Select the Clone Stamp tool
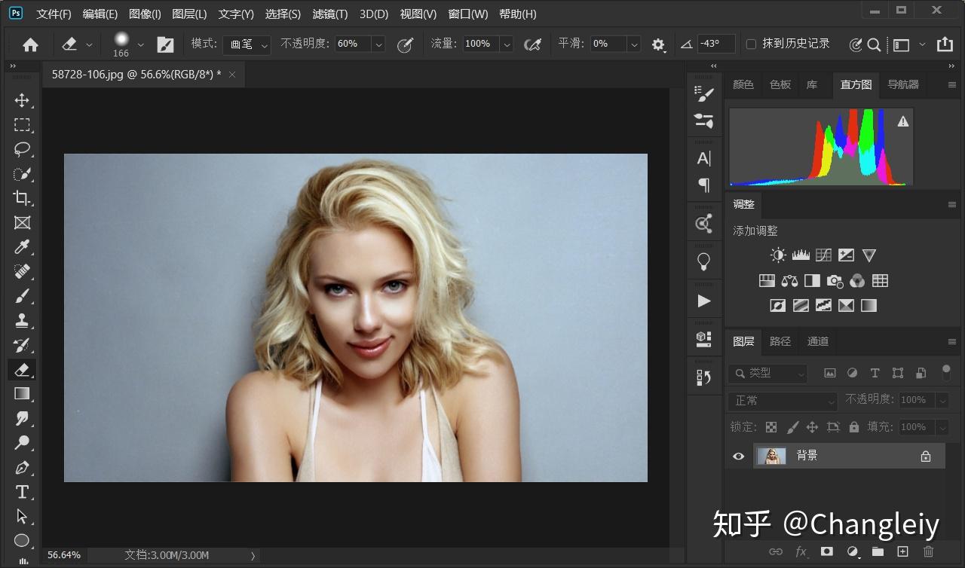965x568 pixels. pos(22,320)
